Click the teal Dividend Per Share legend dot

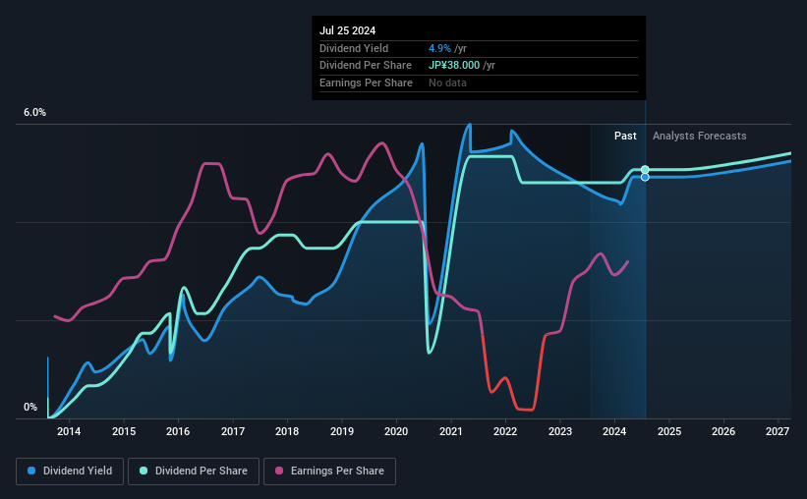(x=144, y=471)
